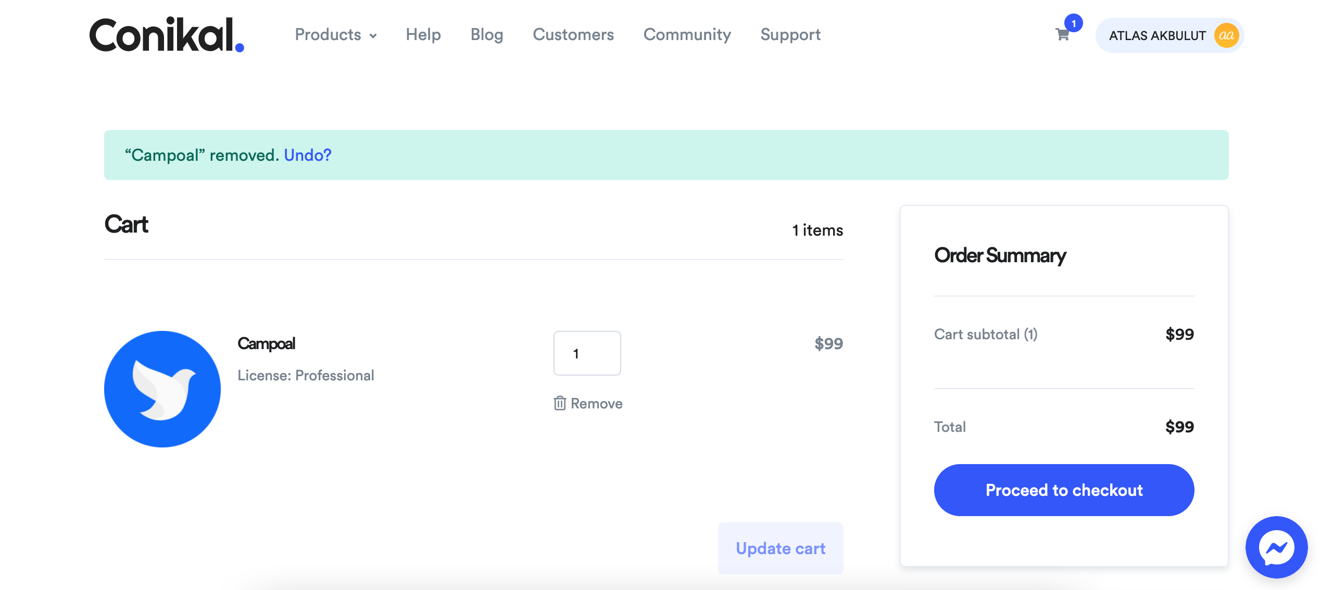Click Undo to restore Campoal
The image size is (1333, 590).
click(x=308, y=155)
